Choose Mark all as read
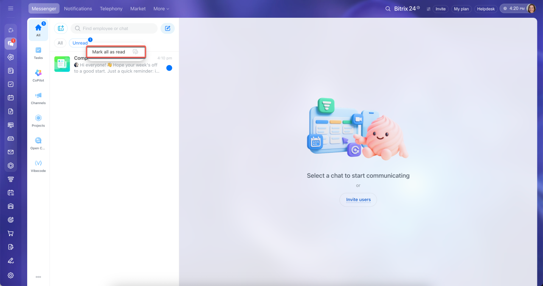Image resolution: width=543 pixels, height=286 pixels. 116,52
